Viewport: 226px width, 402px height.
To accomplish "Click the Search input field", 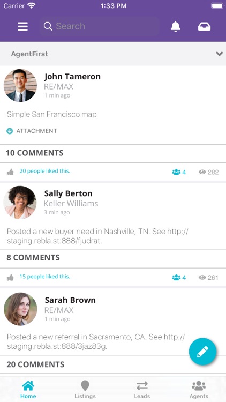I will (99, 26).
